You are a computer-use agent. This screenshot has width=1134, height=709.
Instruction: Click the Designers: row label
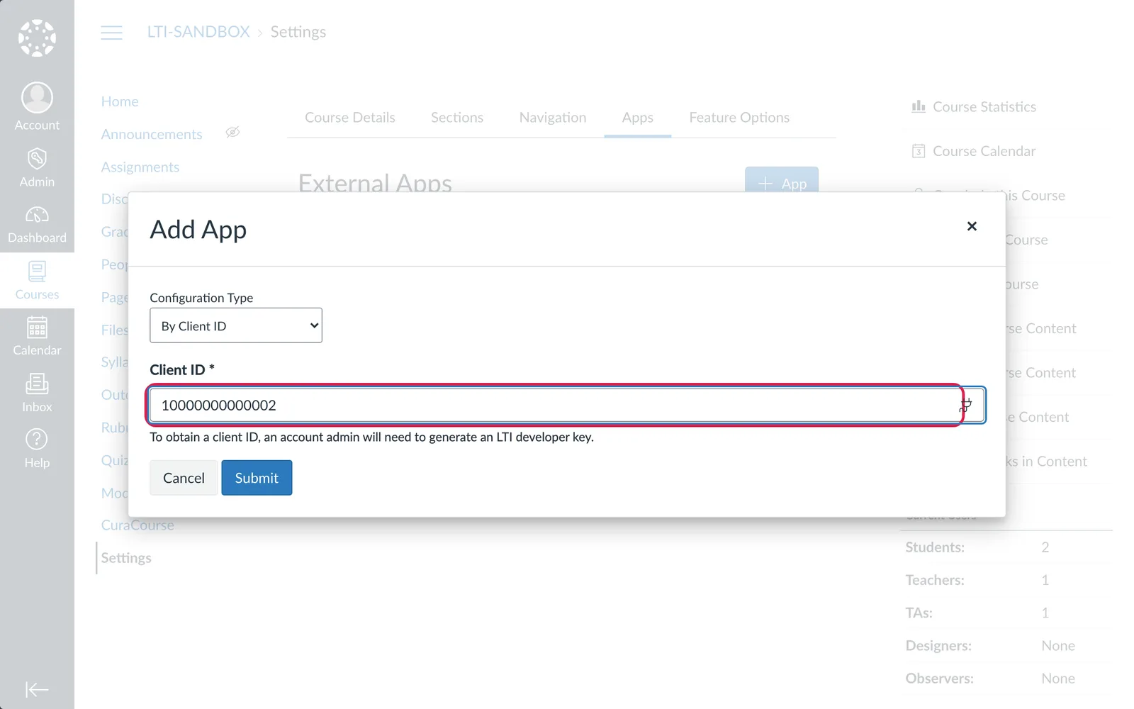(938, 646)
